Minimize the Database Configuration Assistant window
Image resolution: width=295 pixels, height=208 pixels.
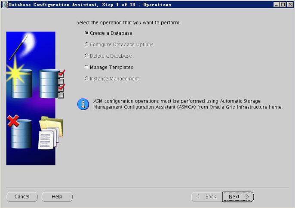(276, 4)
